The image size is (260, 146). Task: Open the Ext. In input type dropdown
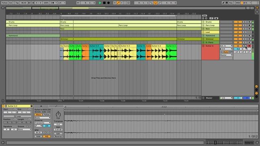tap(226, 46)
